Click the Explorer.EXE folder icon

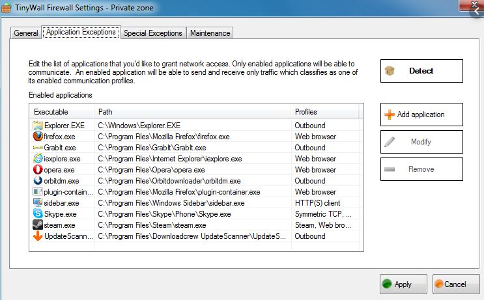click(38, 126)
